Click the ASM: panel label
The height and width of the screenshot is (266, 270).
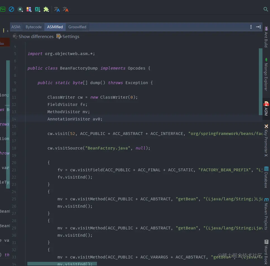click(16, 27)
